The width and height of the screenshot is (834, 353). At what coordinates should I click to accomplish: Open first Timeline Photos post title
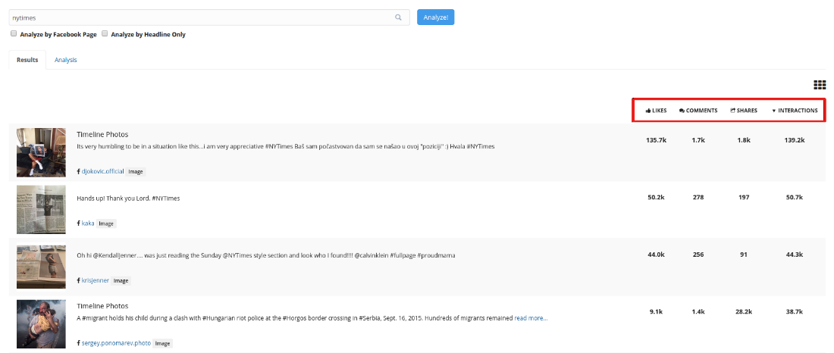102,135
